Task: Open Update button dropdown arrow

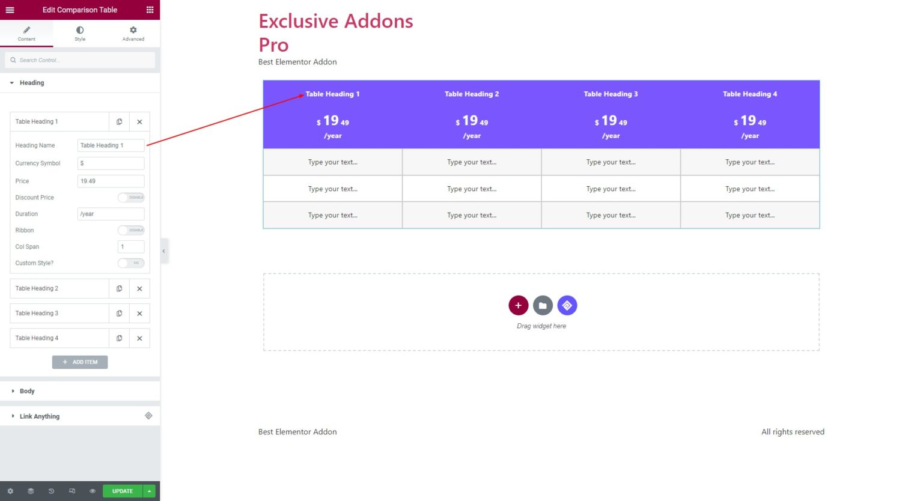Action: pos(148,491)
